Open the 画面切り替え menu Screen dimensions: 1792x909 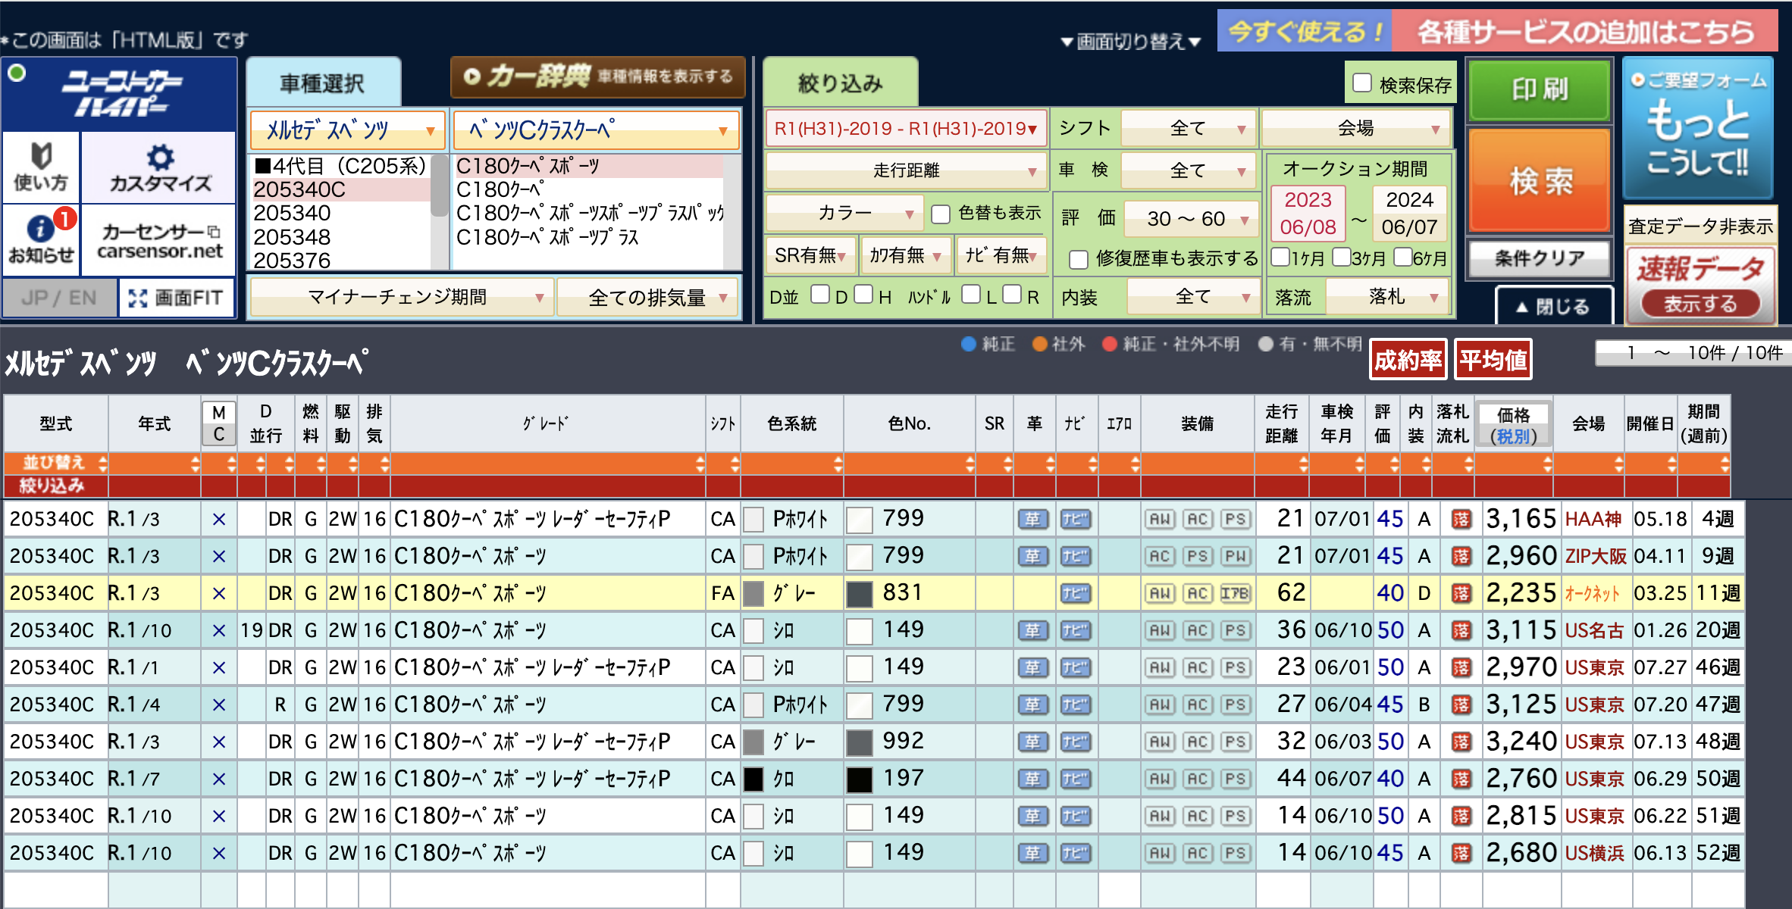click(x=1130, y=41)
